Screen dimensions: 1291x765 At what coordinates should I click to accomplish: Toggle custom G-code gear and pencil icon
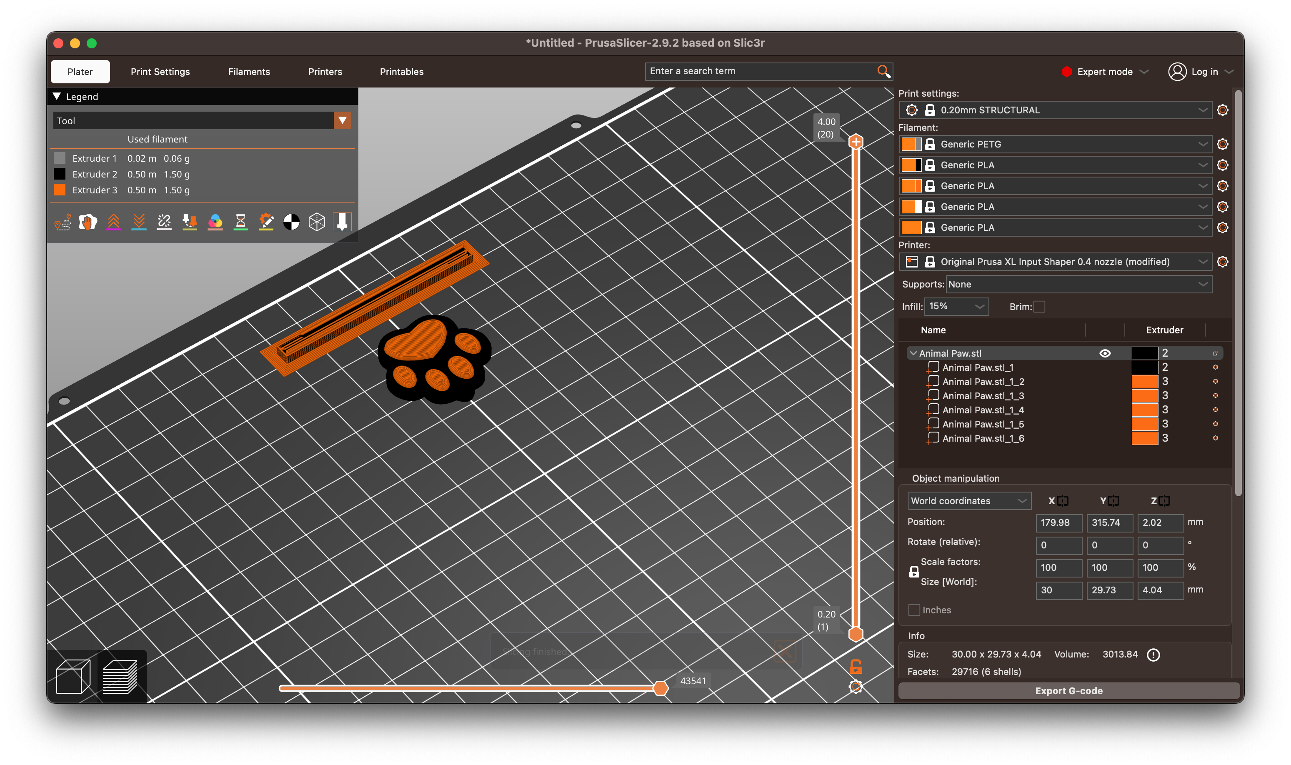266,222
